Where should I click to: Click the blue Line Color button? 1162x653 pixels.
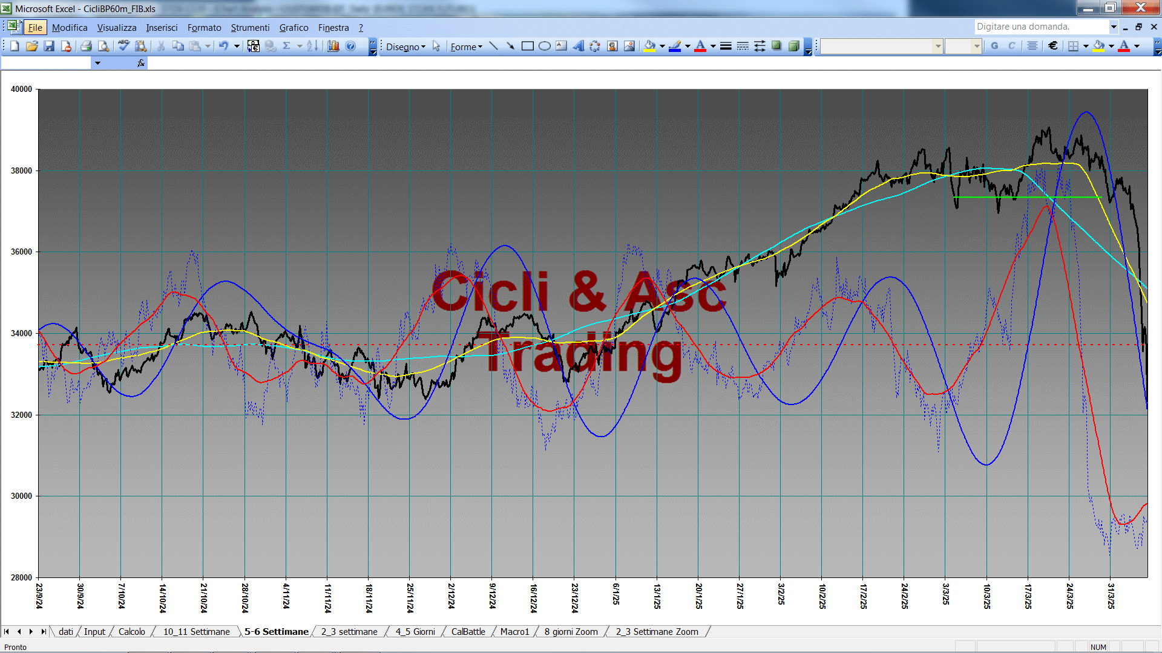675,46
